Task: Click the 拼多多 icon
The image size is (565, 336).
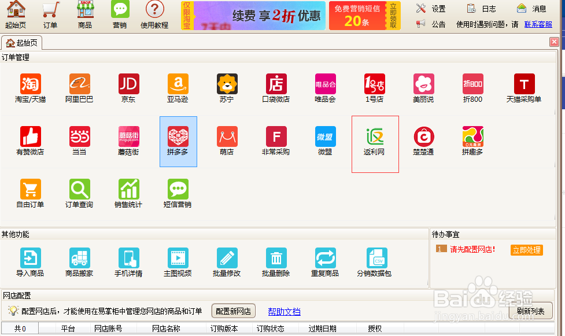Action: click(178, 141)
